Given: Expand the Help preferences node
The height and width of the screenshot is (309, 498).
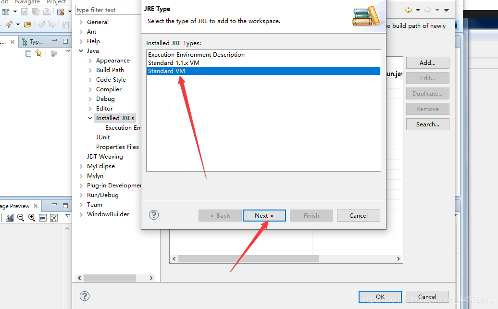Looking at the screenshot, I should coord(81,41).
